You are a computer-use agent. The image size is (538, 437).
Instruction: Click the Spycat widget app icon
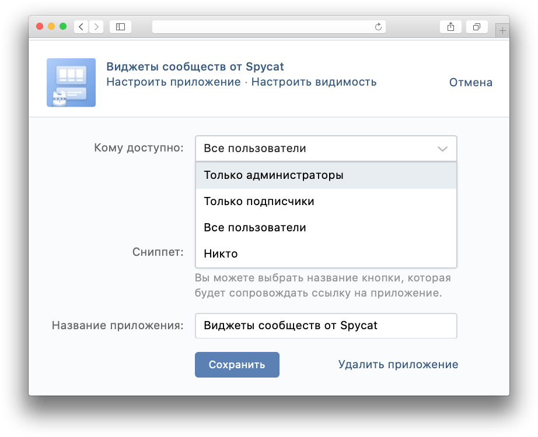tap(71, 83)
